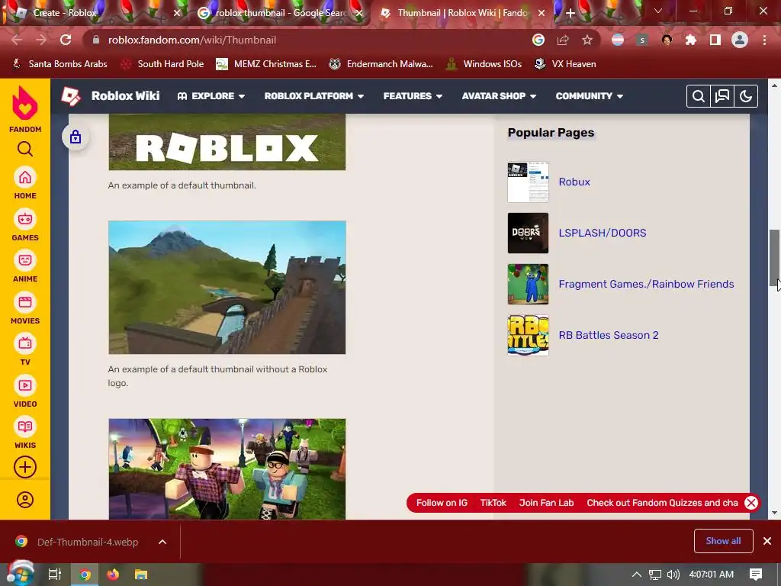Open Windows Start button
The width and height of the screenshot is (781, 586).
click(x=20, y=575)
